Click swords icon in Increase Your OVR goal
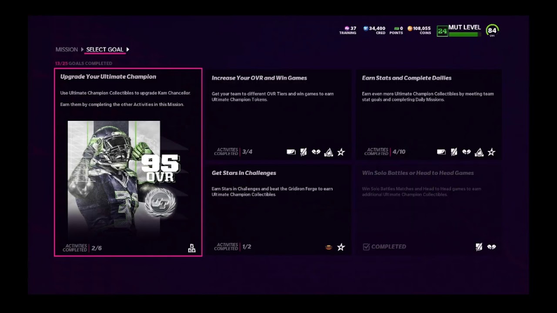This screenshot has height=313, width=557. point(303,152)
